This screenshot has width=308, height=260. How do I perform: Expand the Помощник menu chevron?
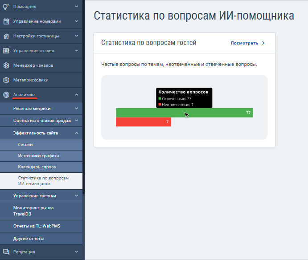(x=76, y=7)
